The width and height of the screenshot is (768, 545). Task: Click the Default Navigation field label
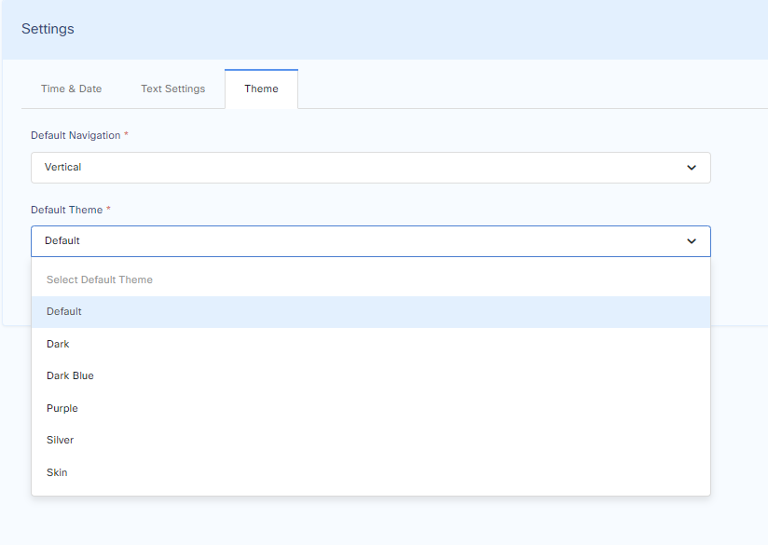(75, 135)
